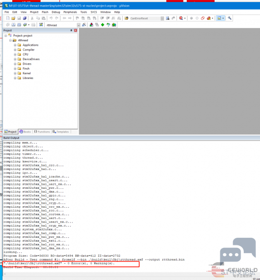Select the Kernel folder label in tree
The width and height of the screenshot is (260, 280).
pyautogui.click(x=26, y=73)
